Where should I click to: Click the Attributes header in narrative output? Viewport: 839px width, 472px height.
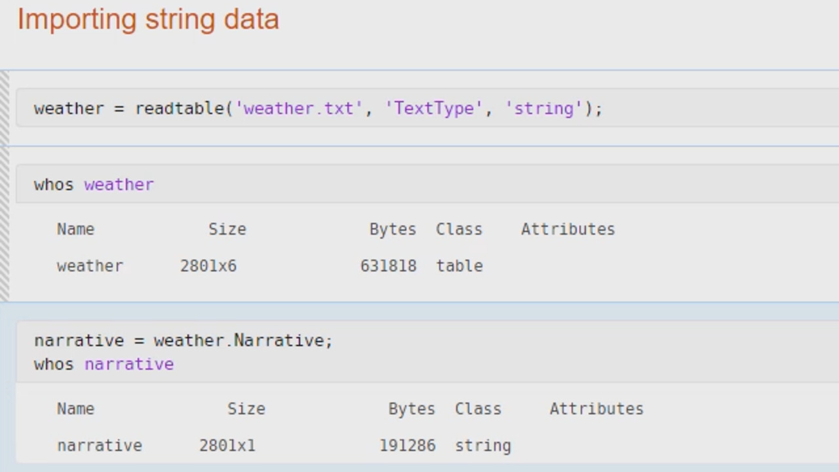coord(596,409)
